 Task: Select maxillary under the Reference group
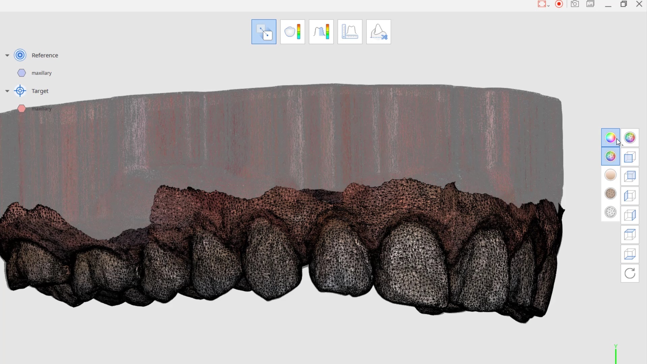point(41,73)
